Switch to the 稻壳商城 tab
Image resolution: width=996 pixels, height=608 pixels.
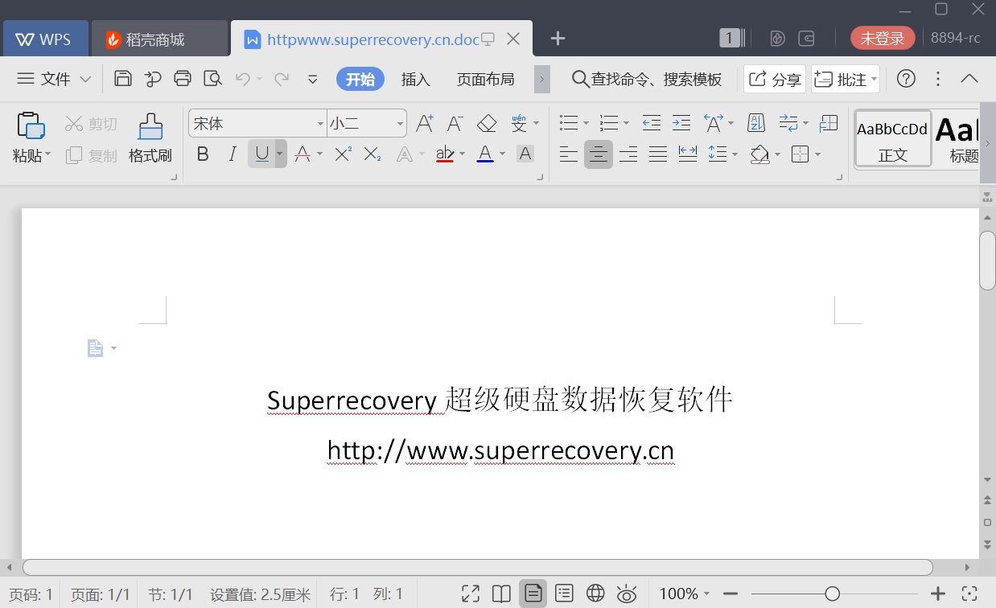[159, 39]
